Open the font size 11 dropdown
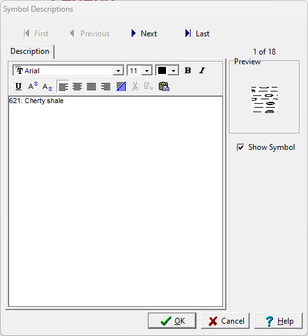This screenshot has height=336, width=308. point(147,71)
